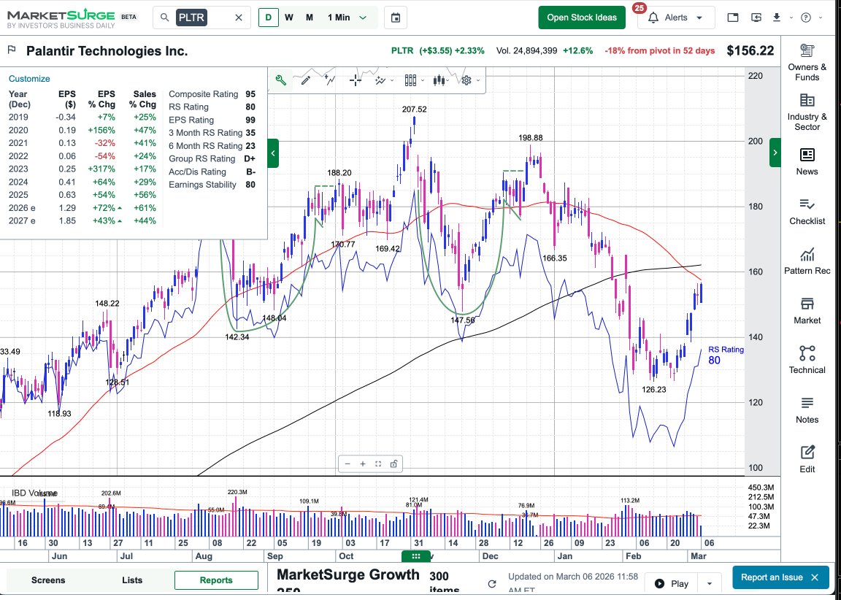The image size is (841, 600).
Task: Click the chart zoom-in plus control
Action: pos(362,464)
